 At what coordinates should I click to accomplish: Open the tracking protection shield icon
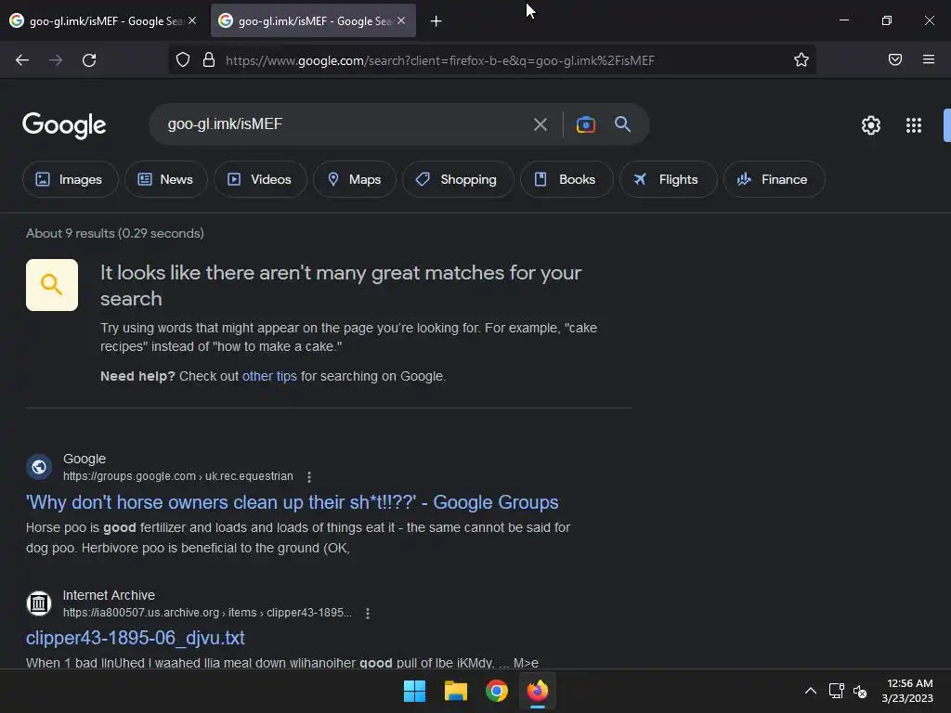(x=183, y=60)
